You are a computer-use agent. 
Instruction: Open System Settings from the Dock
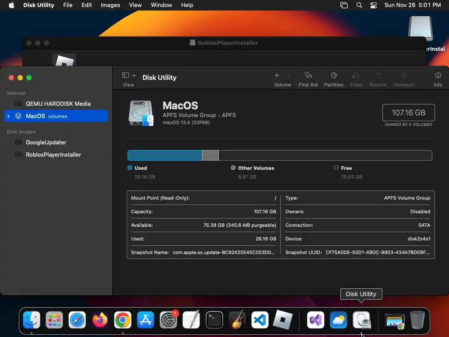pos(168,320)
